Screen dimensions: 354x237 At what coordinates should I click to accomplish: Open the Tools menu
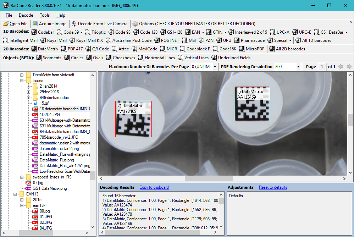(44, 15)
